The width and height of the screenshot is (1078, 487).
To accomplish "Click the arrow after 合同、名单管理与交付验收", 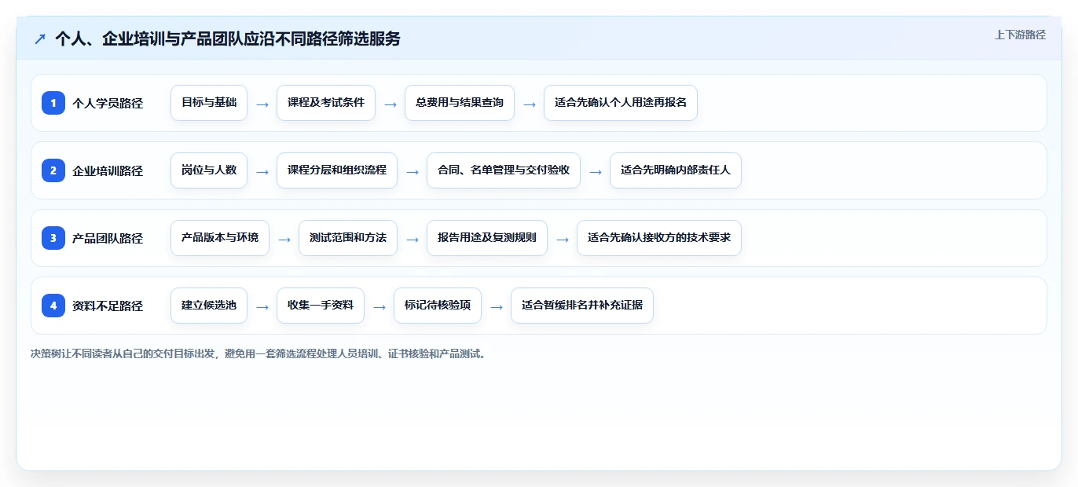I will click(x=596, y=171).
